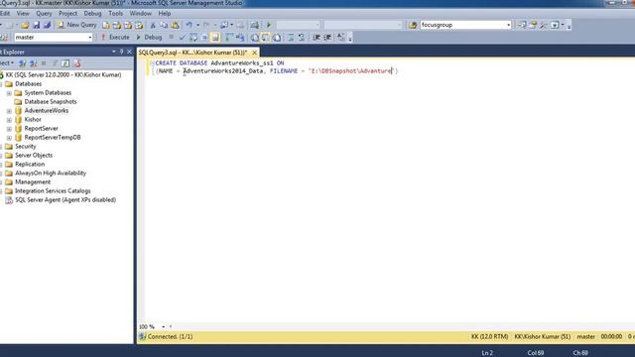635x357 pixels.
Task: Open the 100 % zoom dropdown
Action: coord(163,326)
